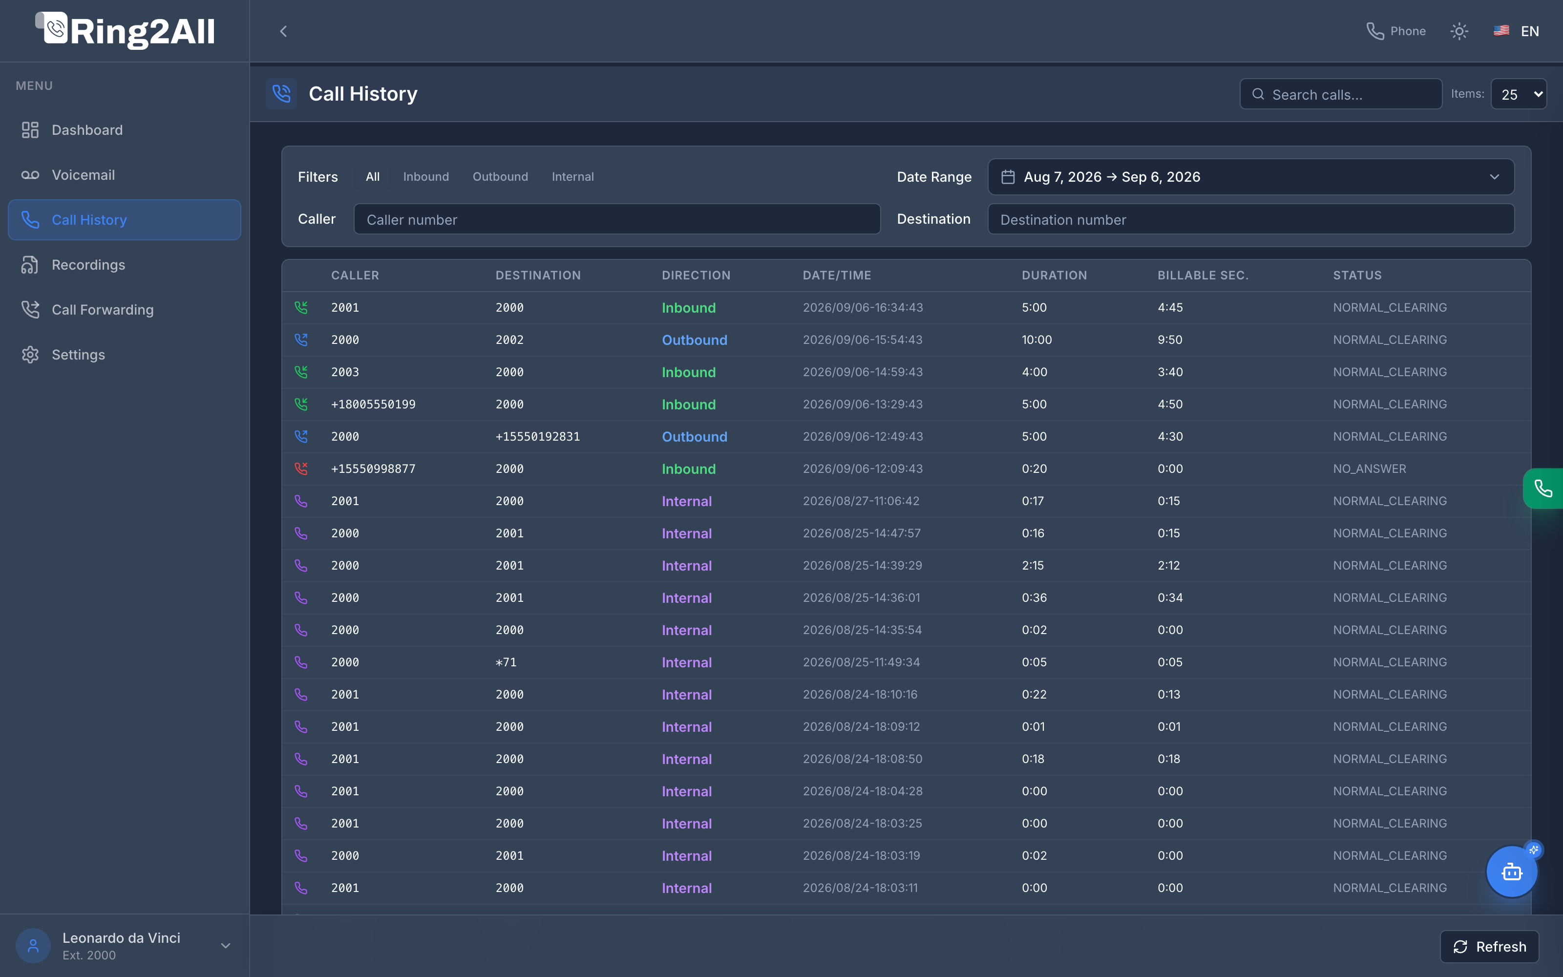Click caller +18005550199
The height and width of the screenshot is (977, 1563).
click(373, 404)
